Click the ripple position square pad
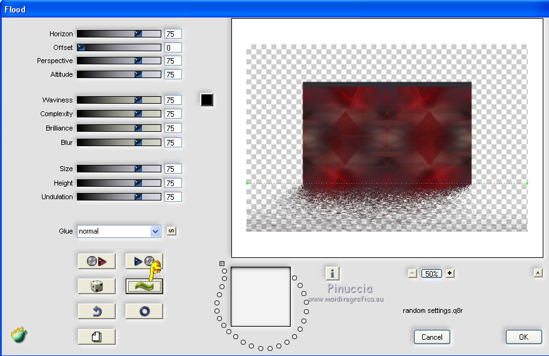 click(x=261, y=297)
